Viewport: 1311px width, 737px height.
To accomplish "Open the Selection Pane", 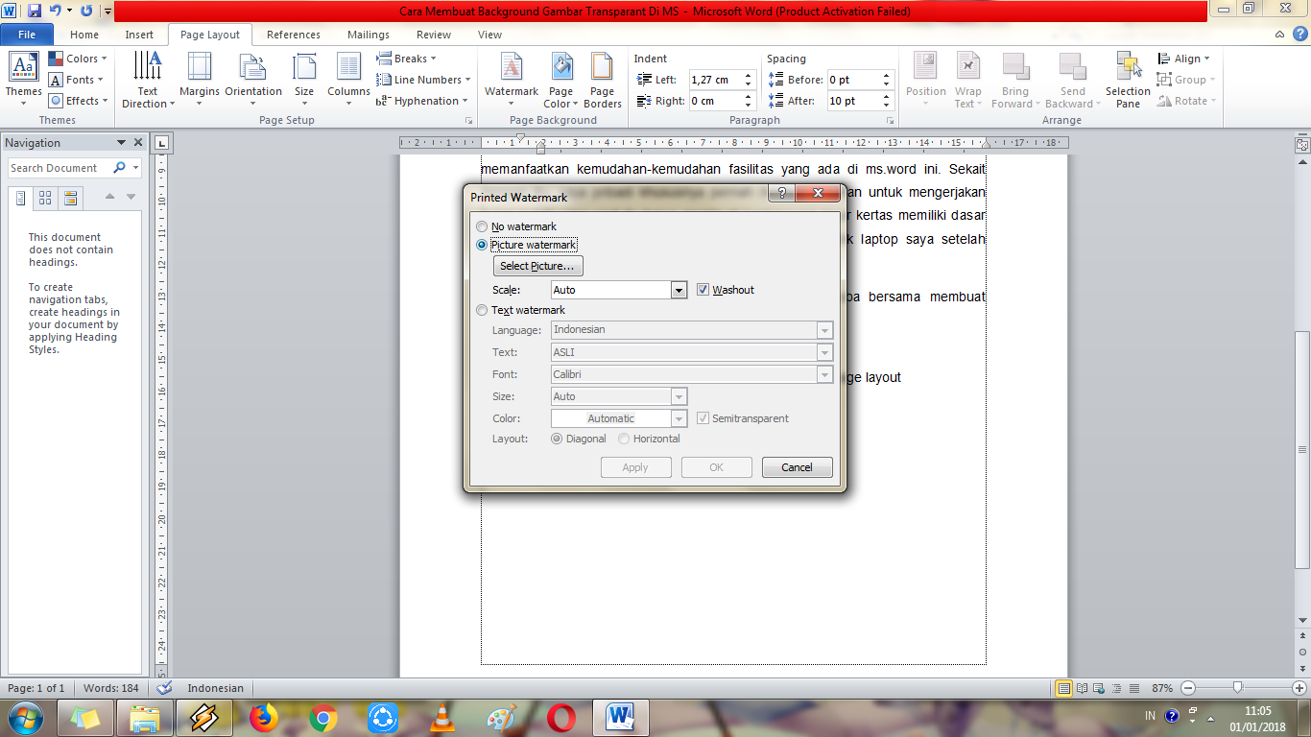I will [1128, 80].
